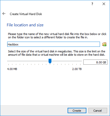Click the disk size description paragraph
Image resolution: width=110 pixels, height=116 pixels.
pos(57,53)
